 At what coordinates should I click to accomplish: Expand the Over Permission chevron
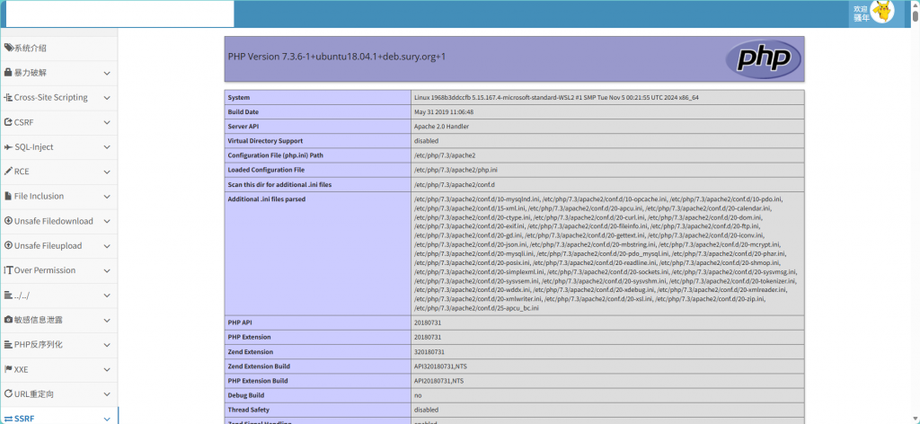tap(107, 270)
